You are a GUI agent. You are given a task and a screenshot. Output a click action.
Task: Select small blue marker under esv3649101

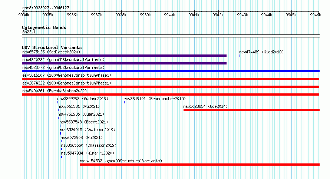pos(124,102)
